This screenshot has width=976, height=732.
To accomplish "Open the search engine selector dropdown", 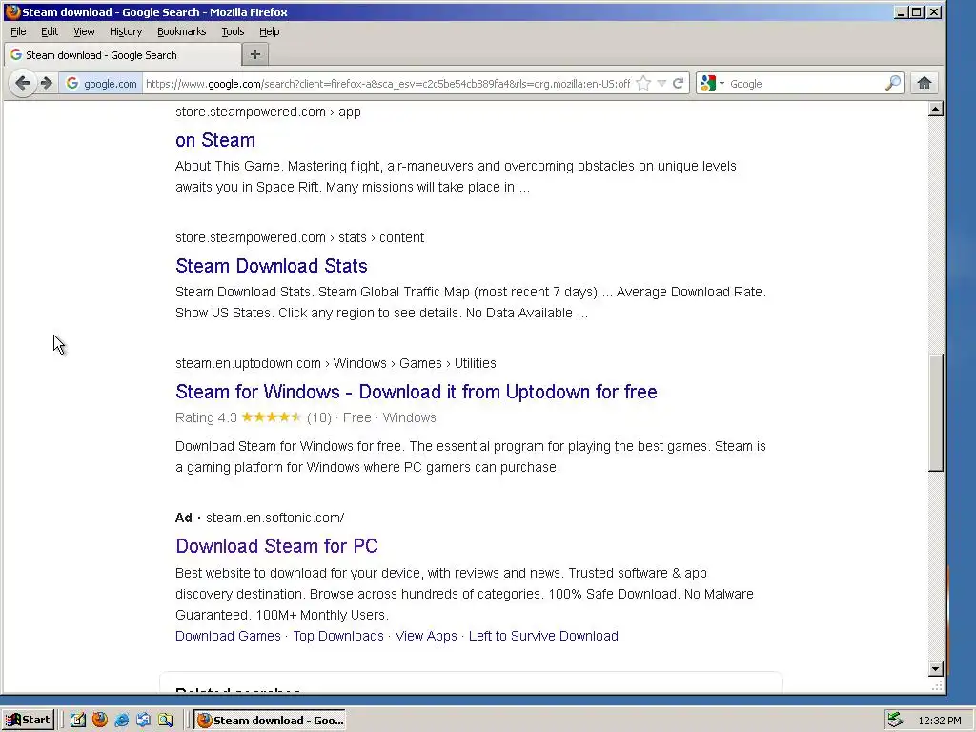I will click(712, 84).
